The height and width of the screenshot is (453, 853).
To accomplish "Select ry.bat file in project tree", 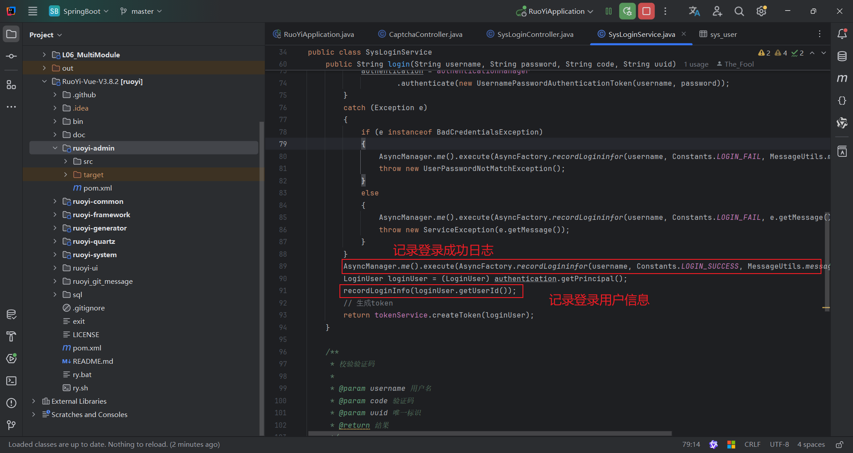I will coord(82,374).
